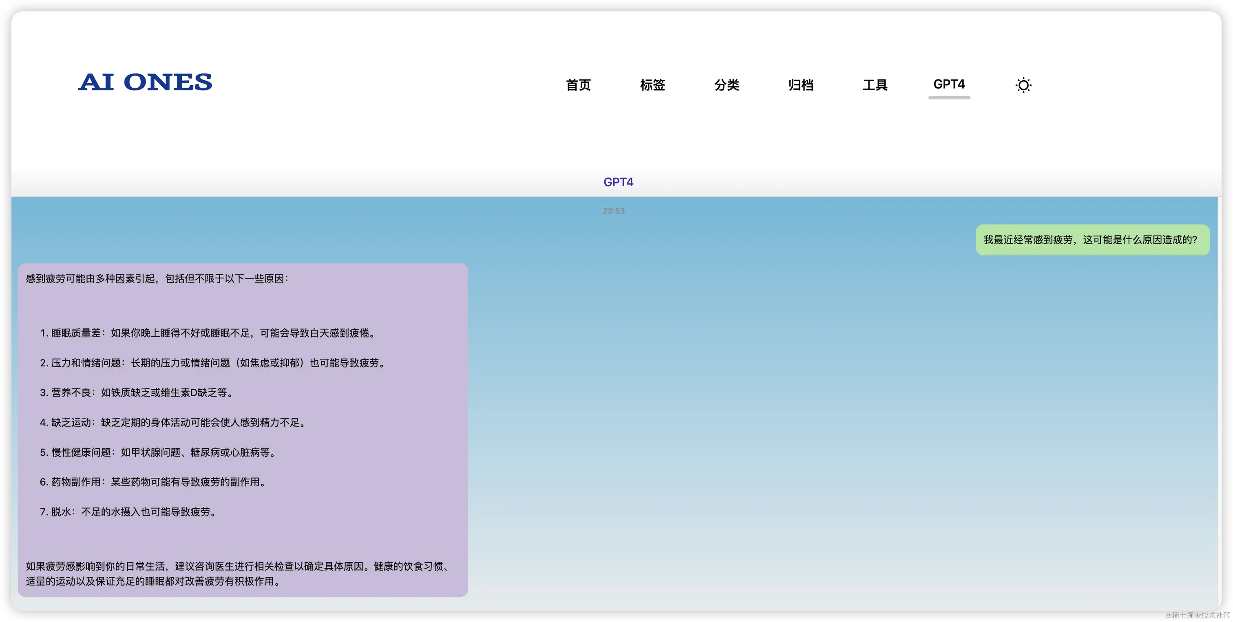Switch to the GPT4 nav tab
The image size is (1233, 622).
tap(949, 85)
